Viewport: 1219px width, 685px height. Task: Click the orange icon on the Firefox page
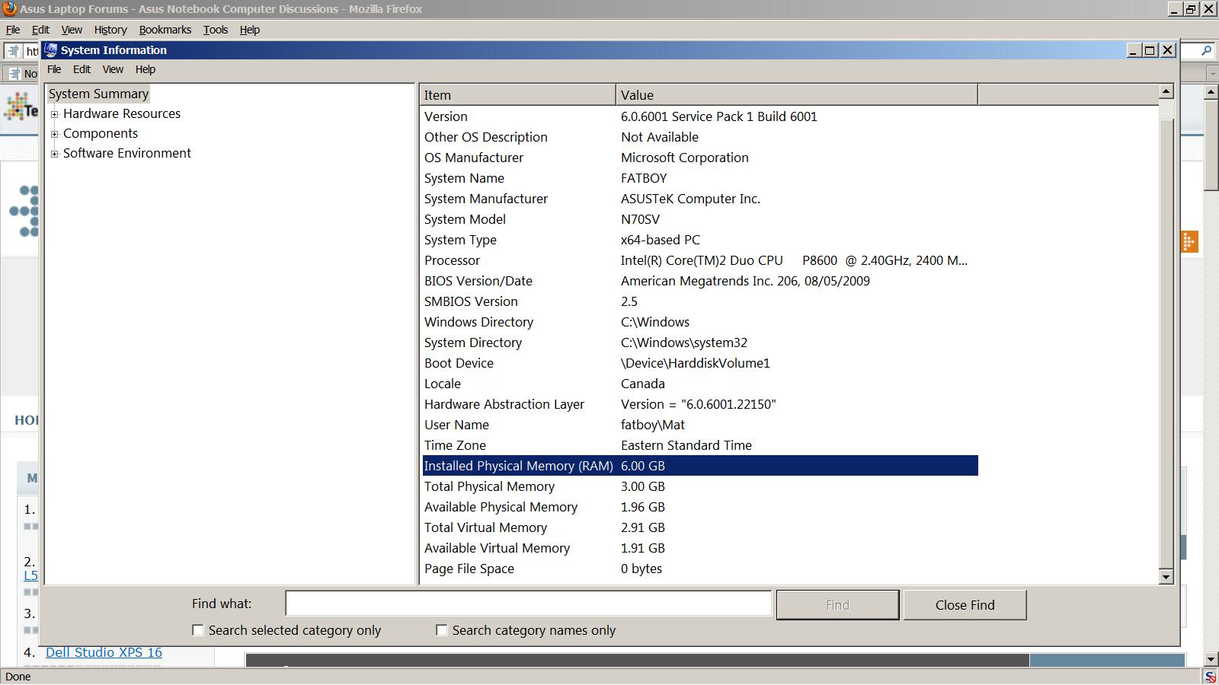(1189, 241)
